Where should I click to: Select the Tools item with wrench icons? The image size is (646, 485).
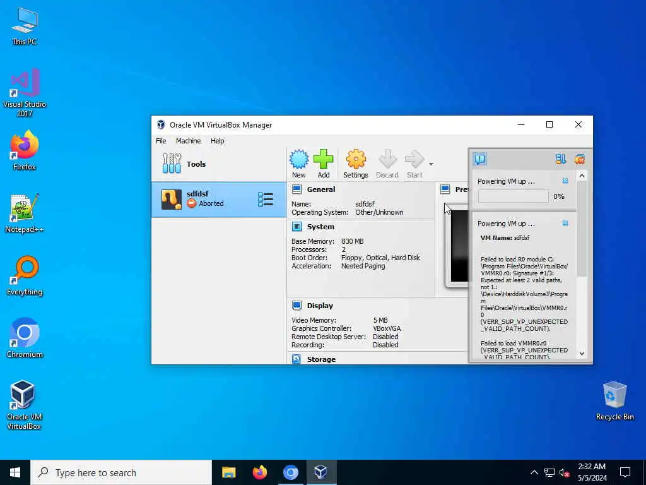coord(219,164)
